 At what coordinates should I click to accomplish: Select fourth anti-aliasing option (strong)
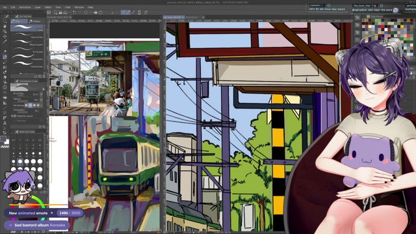[38, 105]
